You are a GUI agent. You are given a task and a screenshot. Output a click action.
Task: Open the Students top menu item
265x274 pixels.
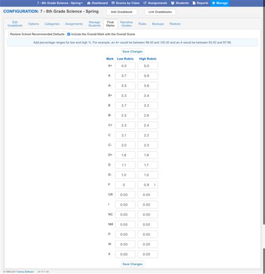[x=180, y=3]
